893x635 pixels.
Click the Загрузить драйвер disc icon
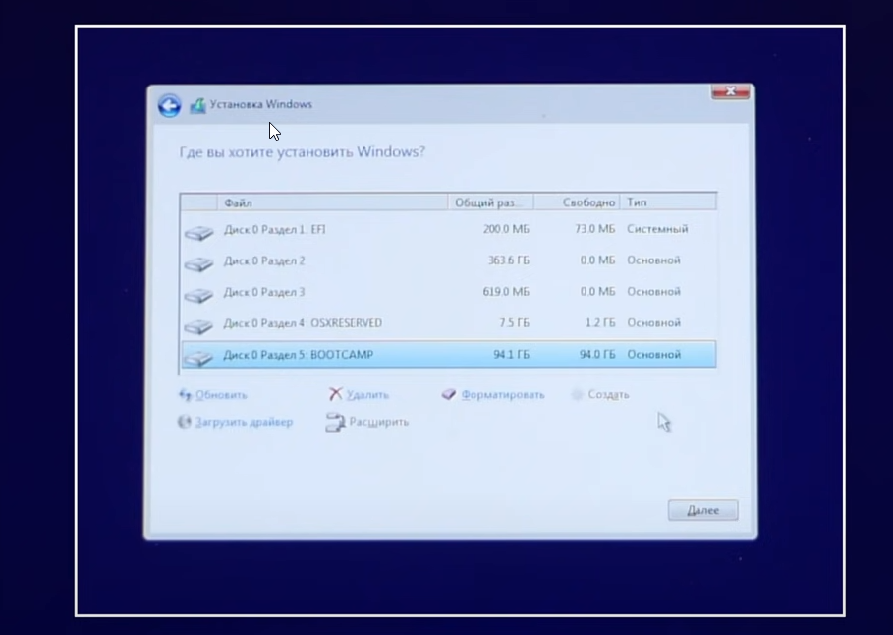[184, 422]
